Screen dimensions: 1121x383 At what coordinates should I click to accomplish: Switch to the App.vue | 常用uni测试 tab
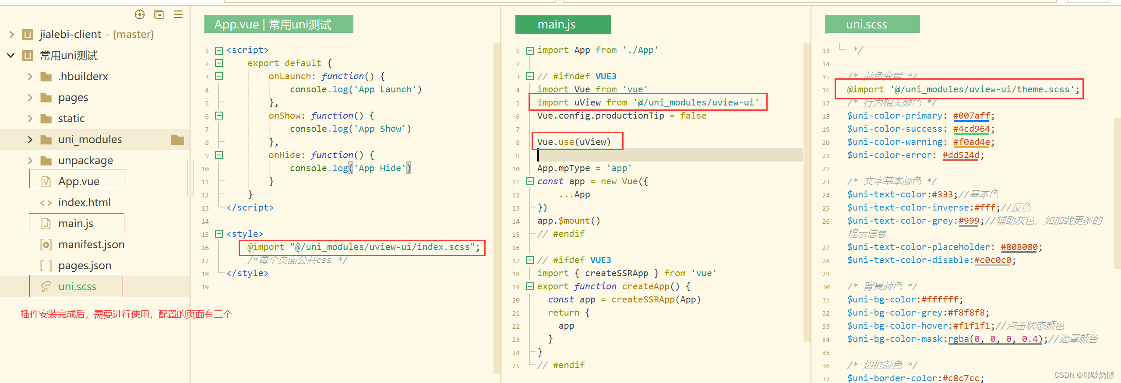[279, 25]
